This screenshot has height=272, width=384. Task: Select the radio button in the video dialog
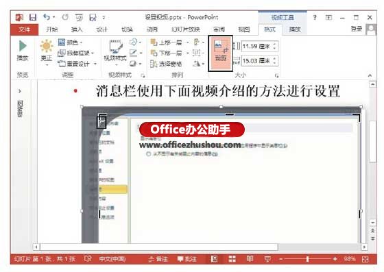pos(148,154)
